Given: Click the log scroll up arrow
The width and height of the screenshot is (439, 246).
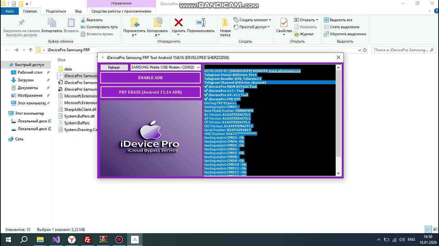Looking at the screenshot, I should (338, 68).
